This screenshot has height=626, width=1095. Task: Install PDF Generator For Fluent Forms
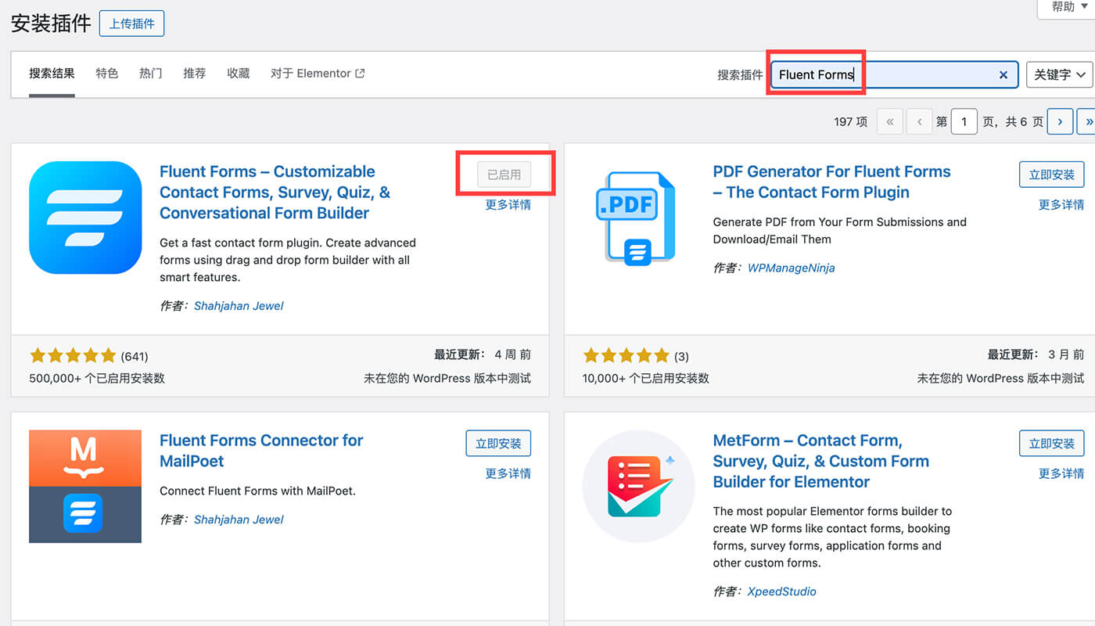click(1052, 174)
